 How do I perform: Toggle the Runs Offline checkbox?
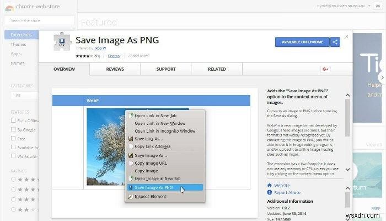point(14,120)
